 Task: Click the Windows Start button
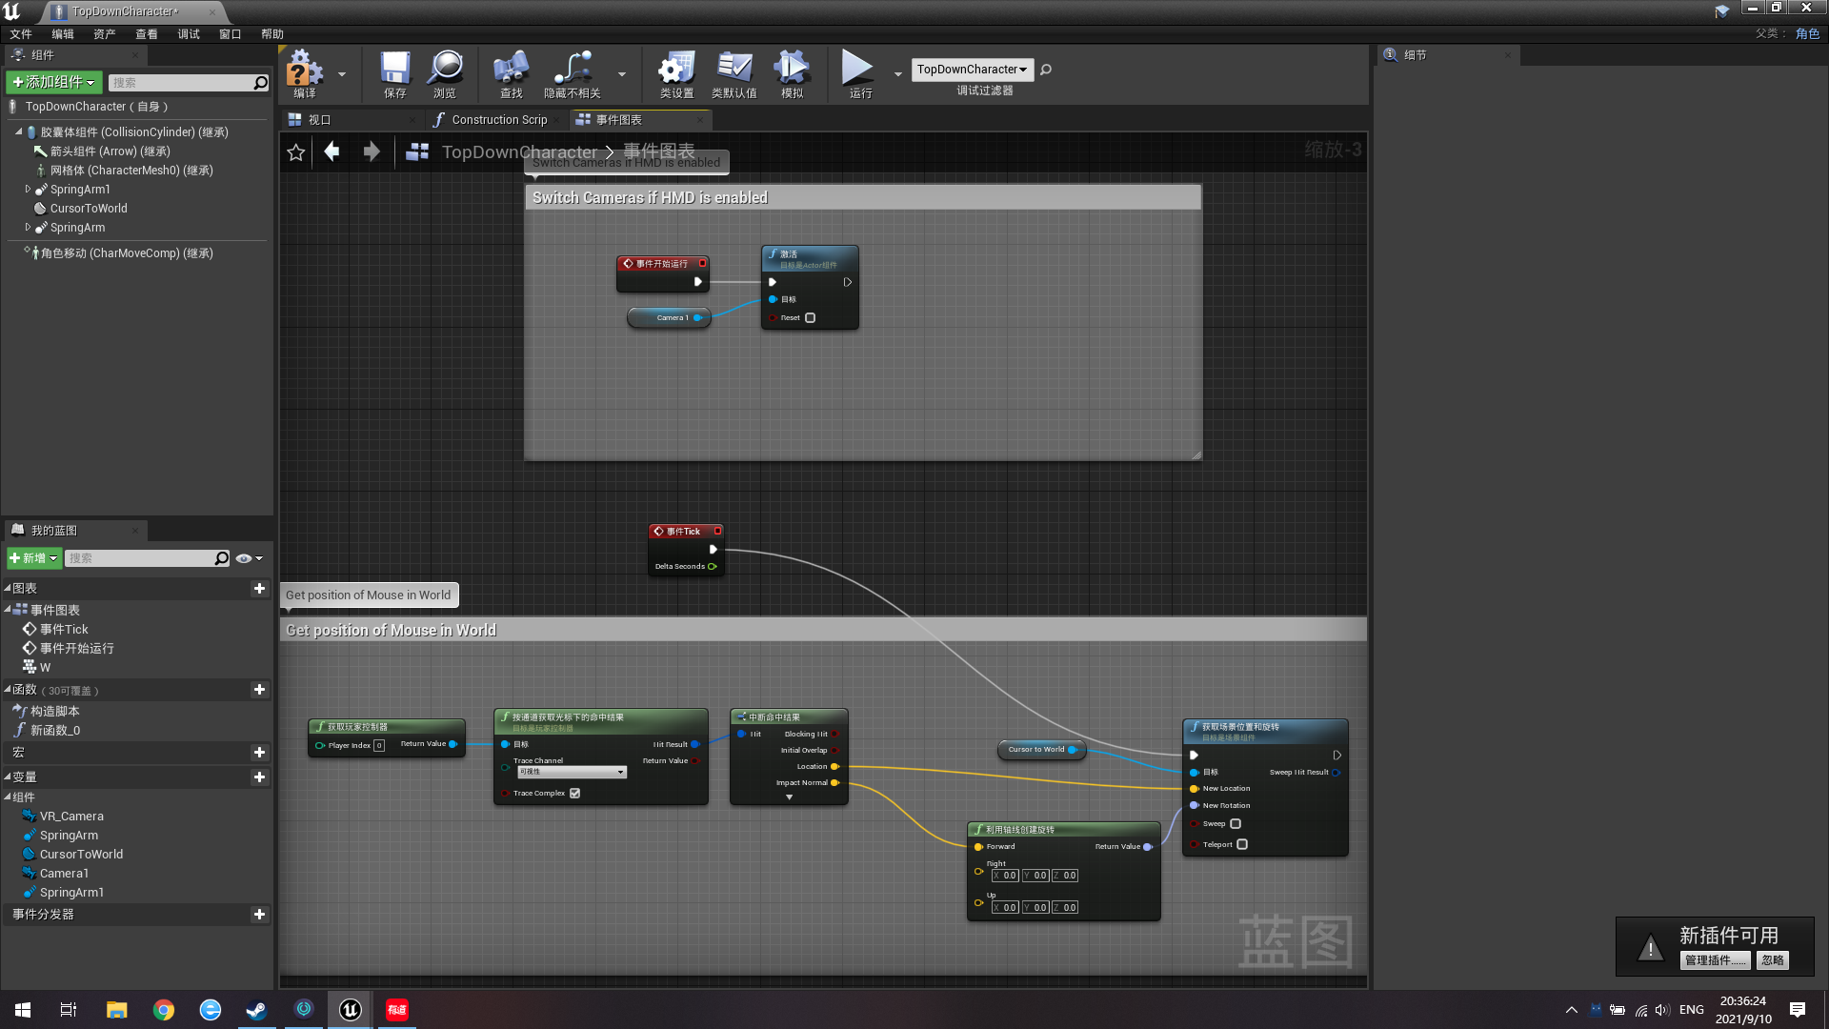[x=23, y=1010]
